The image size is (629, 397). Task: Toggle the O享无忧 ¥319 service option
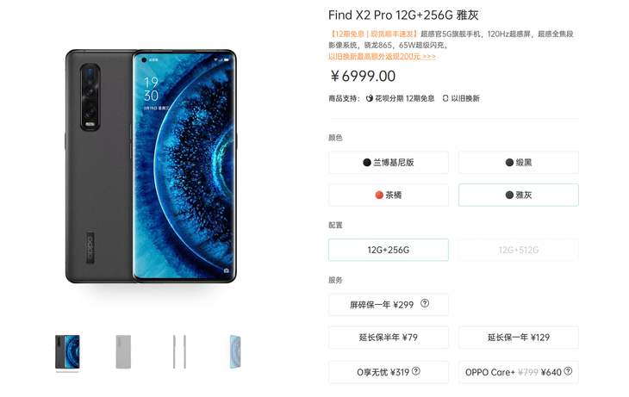tap(389, 372)
